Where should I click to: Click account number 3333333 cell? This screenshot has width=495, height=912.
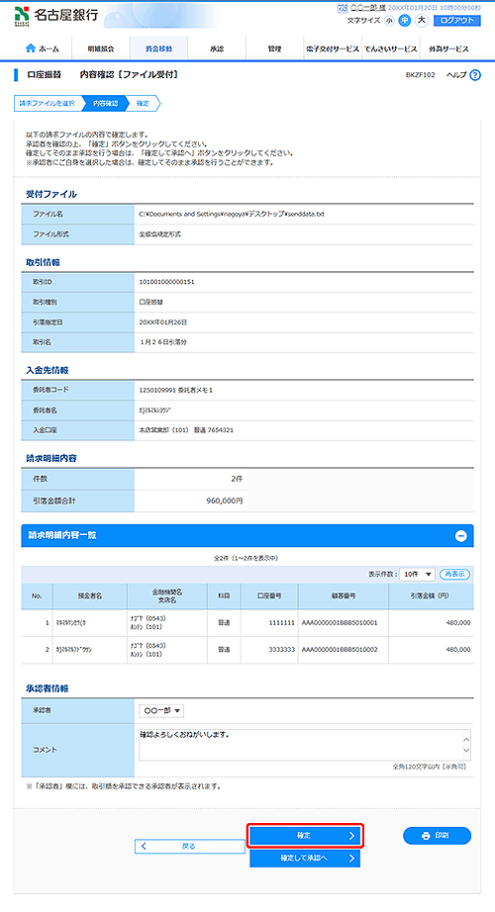269,650
